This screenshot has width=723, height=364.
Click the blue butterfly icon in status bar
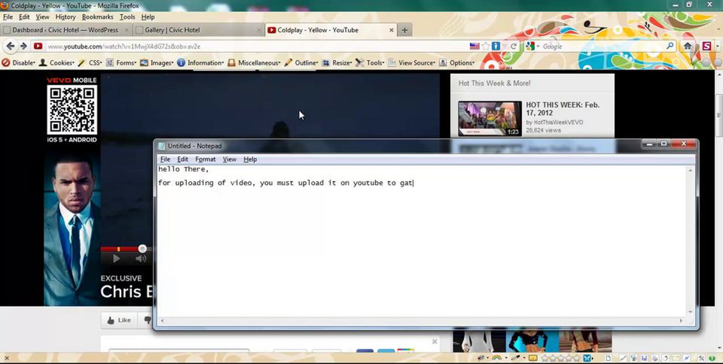point(587,358)
